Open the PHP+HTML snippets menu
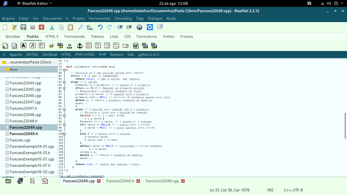This screenshot has height=195, width=347. point(85,55)
